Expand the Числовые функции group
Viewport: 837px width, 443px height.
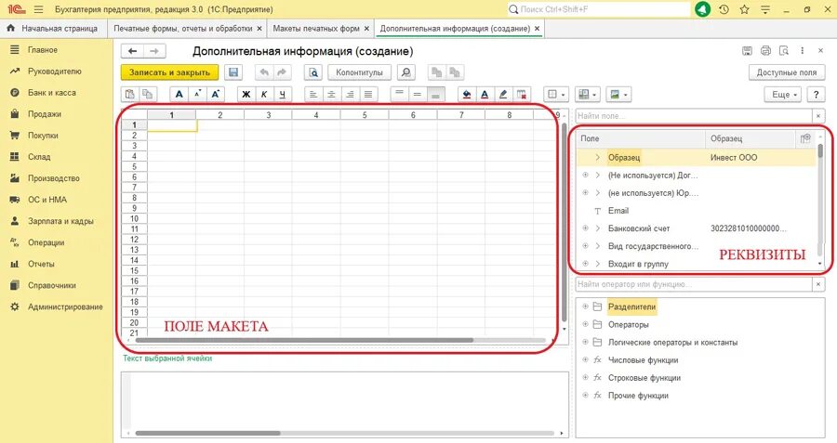point(585,359)
